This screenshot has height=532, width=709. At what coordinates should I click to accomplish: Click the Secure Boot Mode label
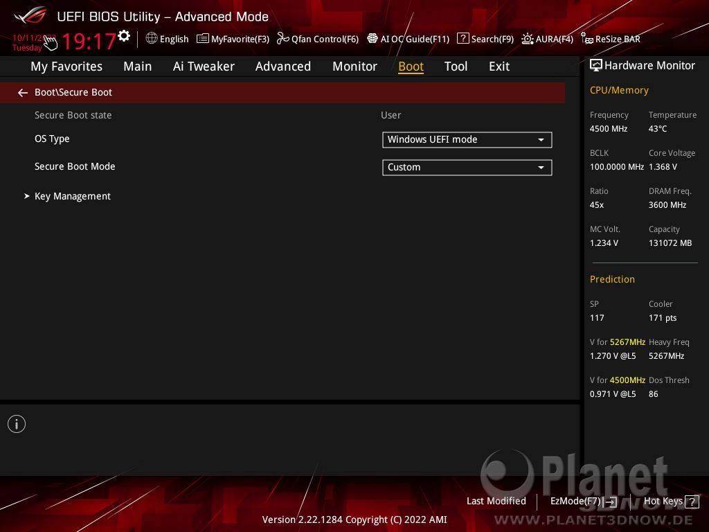(75, 166)
